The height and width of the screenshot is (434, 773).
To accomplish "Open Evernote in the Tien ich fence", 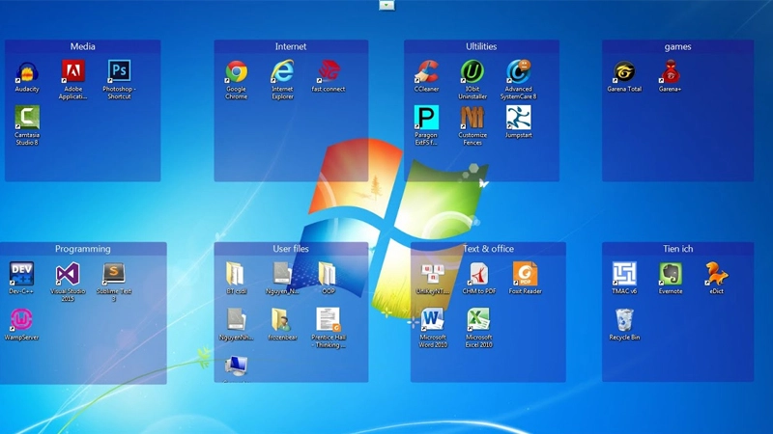I will tap(671, 274).
